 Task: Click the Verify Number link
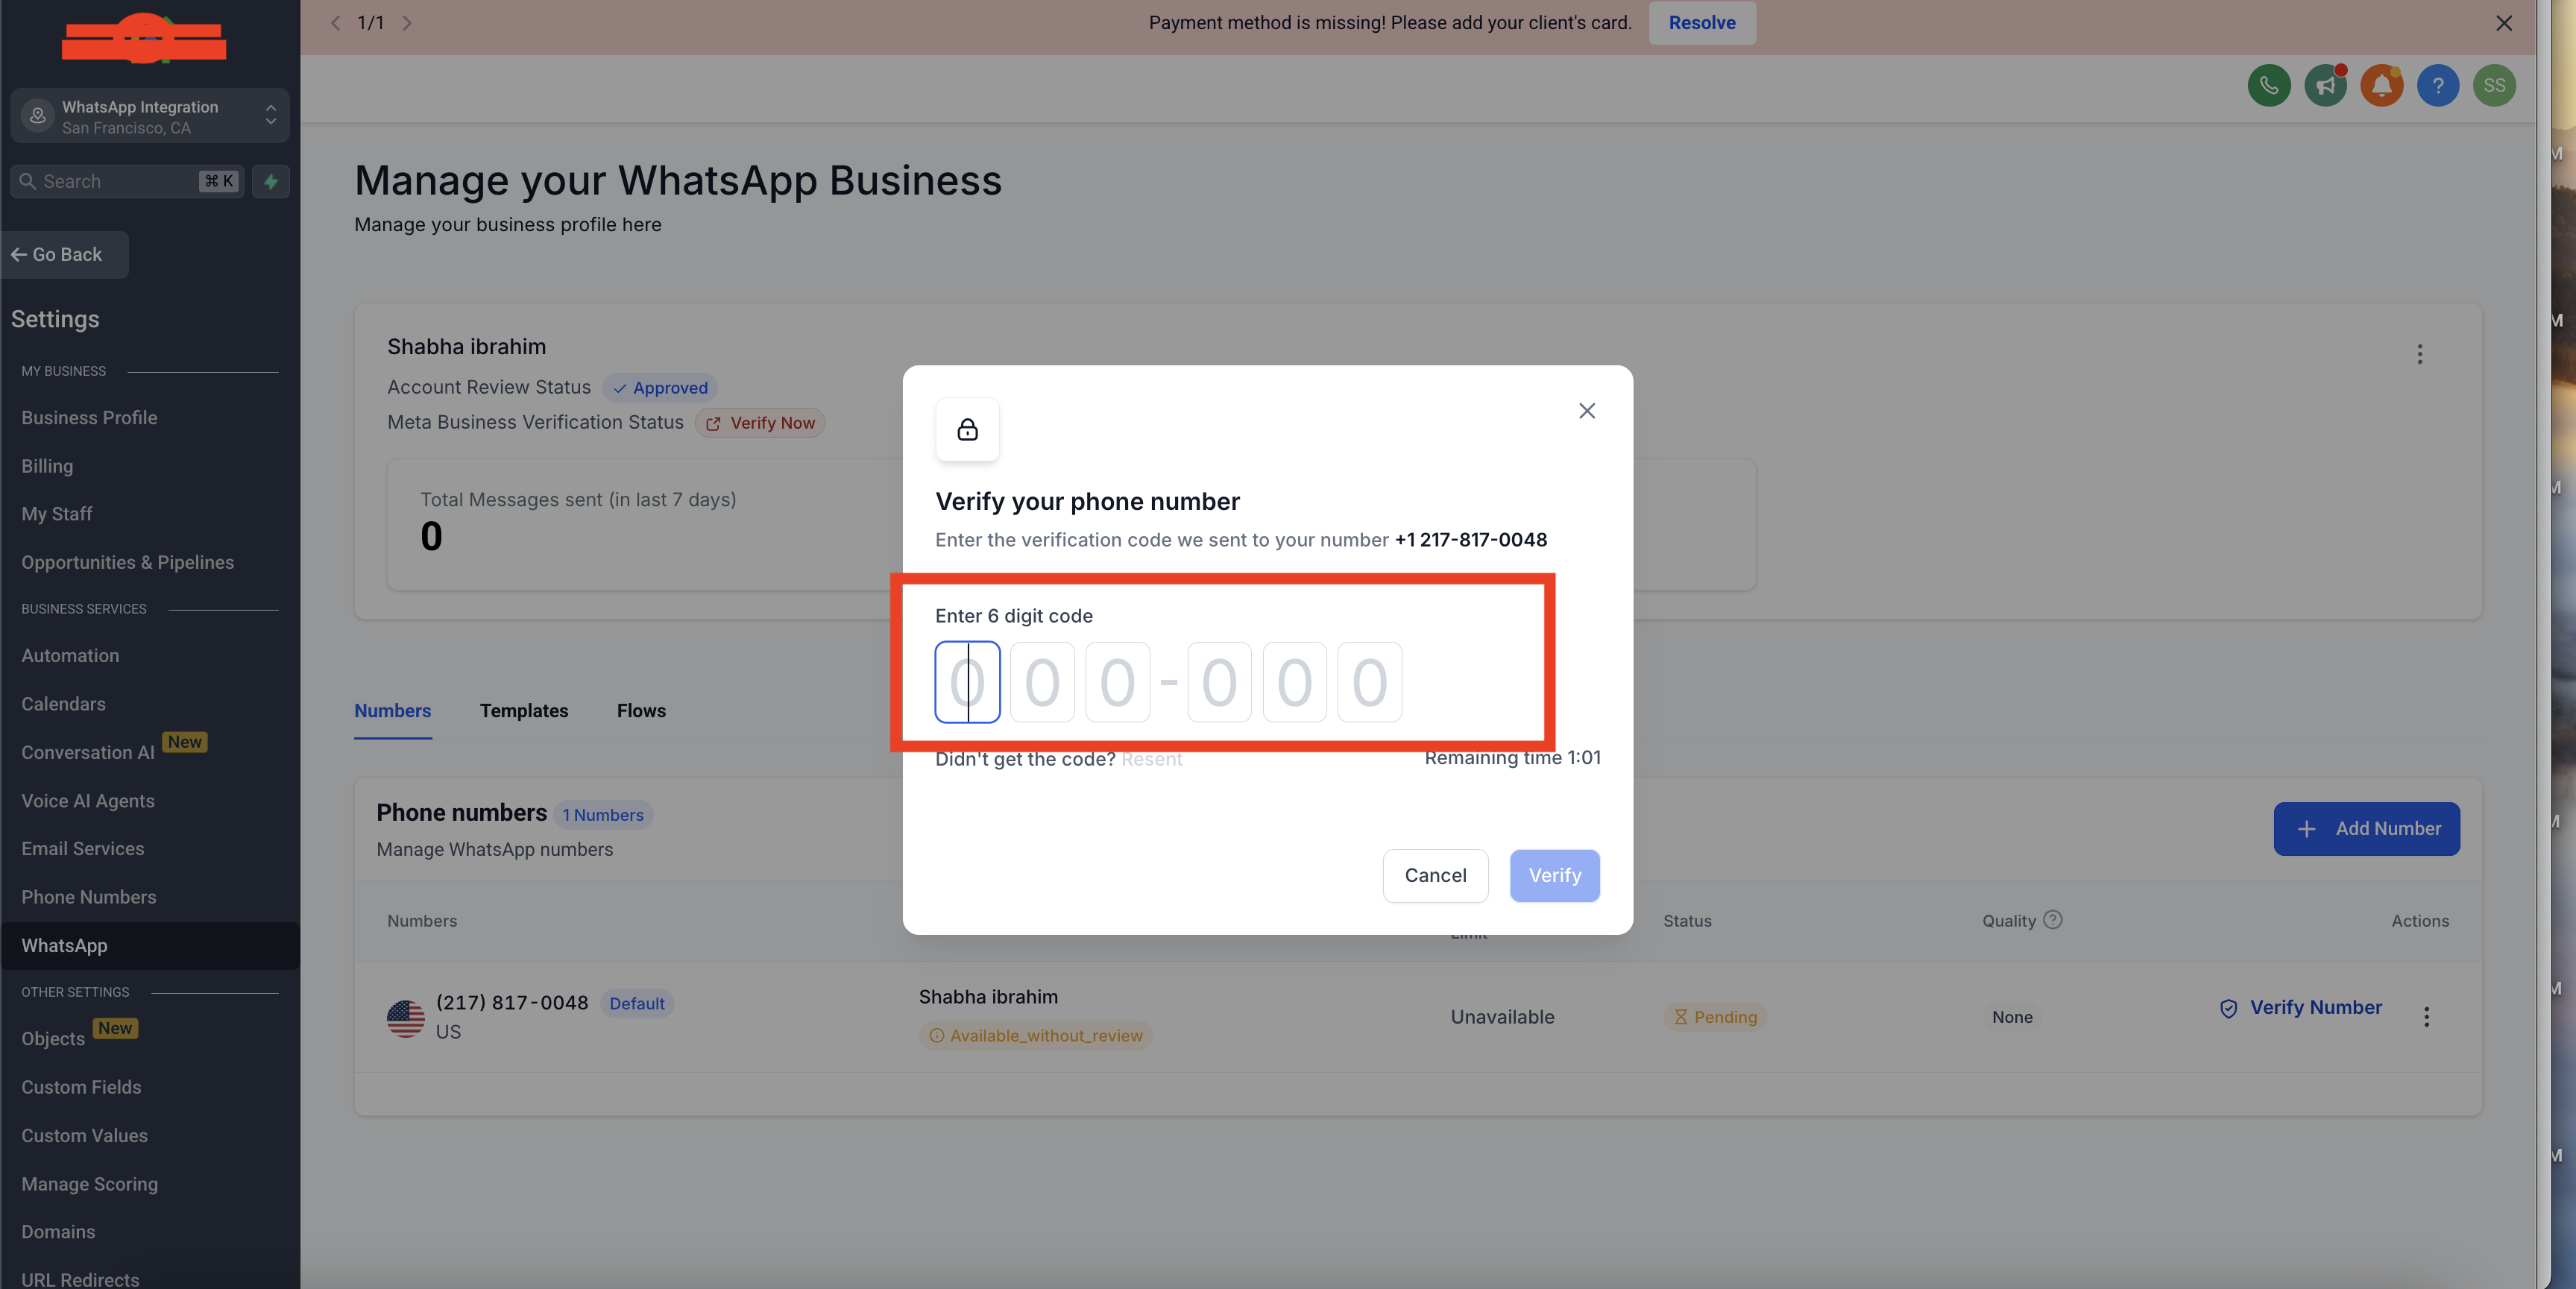coord(2314,1008)
